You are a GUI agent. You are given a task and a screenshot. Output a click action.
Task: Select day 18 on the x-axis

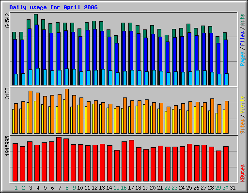(138, 188)
